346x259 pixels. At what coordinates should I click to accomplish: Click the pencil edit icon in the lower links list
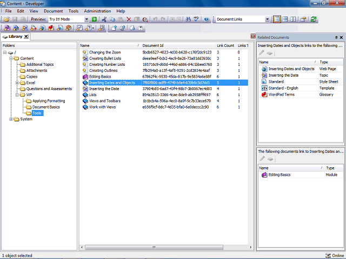point(262,159)
